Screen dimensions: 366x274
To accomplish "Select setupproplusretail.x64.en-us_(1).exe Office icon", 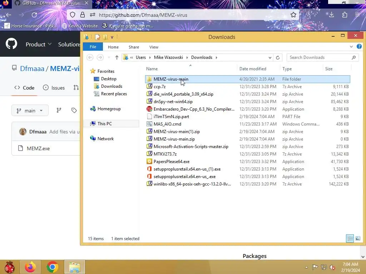I will (149, 169).
